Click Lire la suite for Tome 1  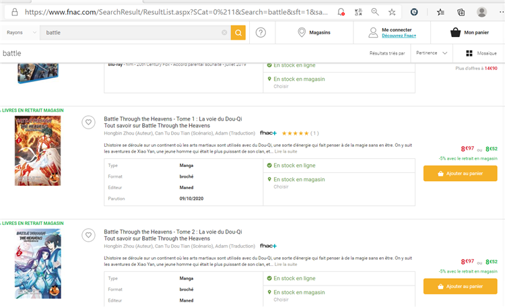(285, 151)
